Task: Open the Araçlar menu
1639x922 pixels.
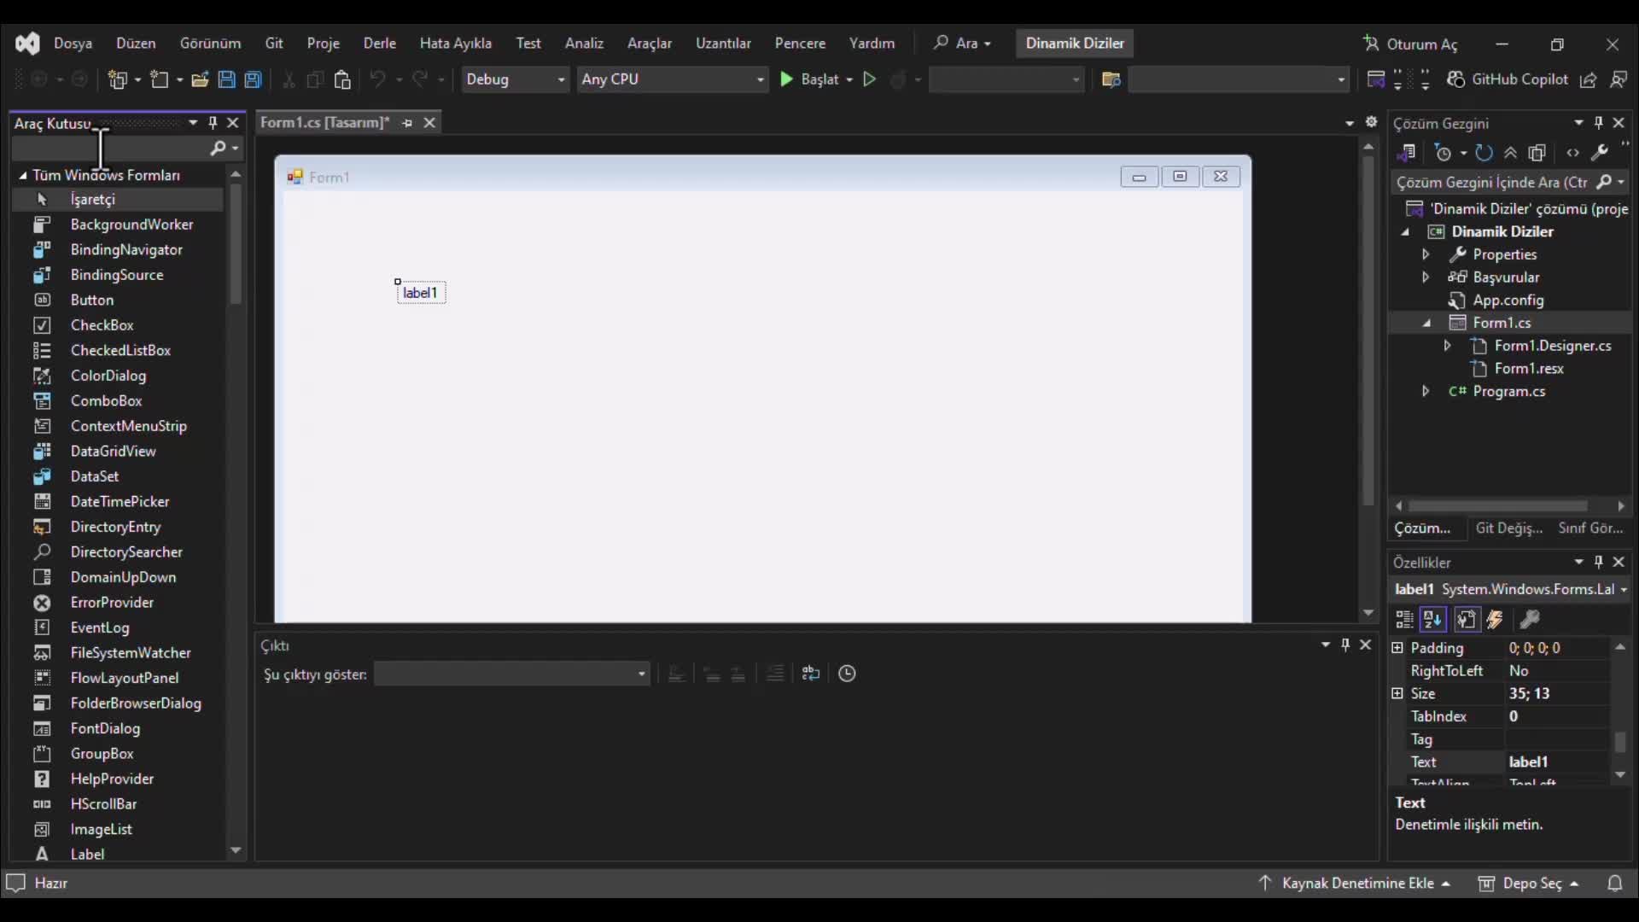Action: coord(650,44)
